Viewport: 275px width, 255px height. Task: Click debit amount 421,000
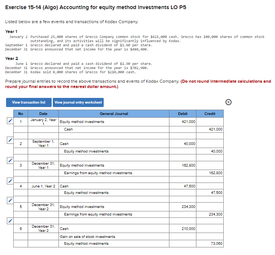click(x=183, y=122)
